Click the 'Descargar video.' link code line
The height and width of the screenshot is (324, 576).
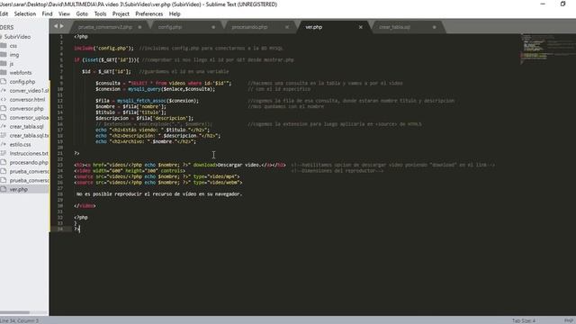click(180, 165)
